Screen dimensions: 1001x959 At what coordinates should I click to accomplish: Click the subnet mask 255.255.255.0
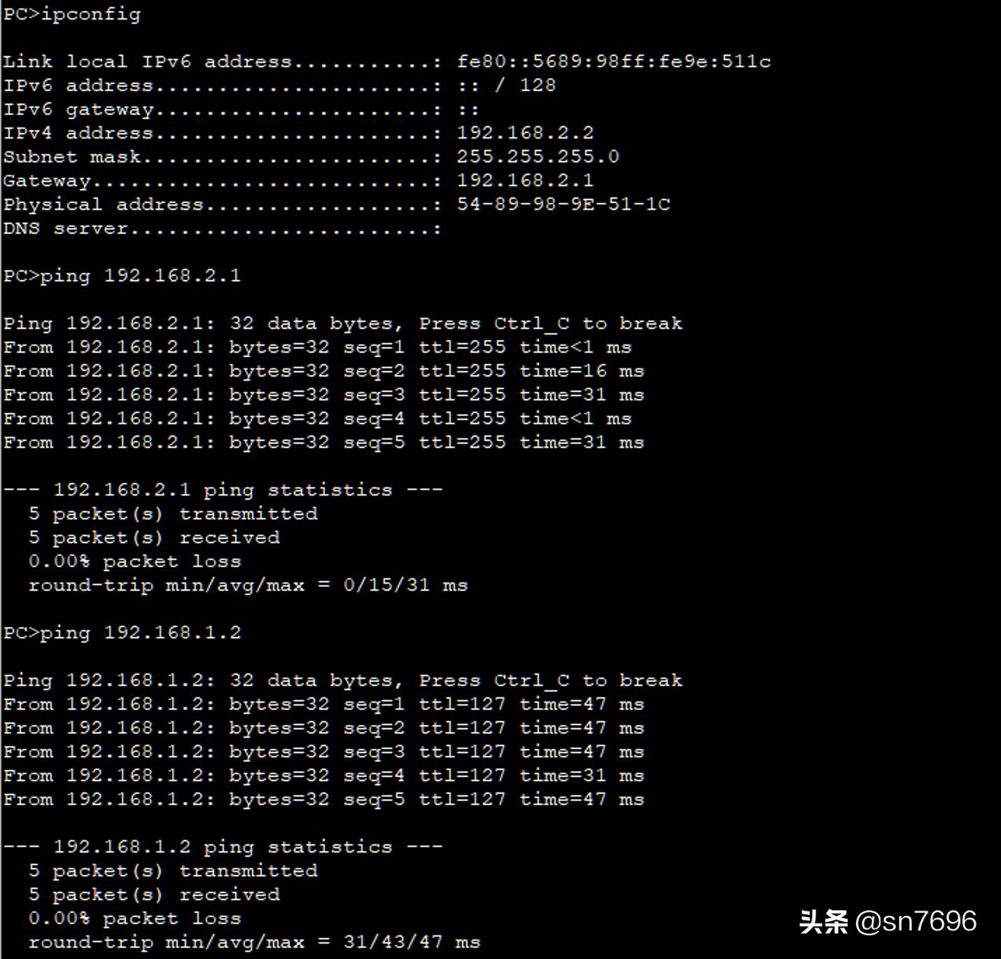click(538, 157)
